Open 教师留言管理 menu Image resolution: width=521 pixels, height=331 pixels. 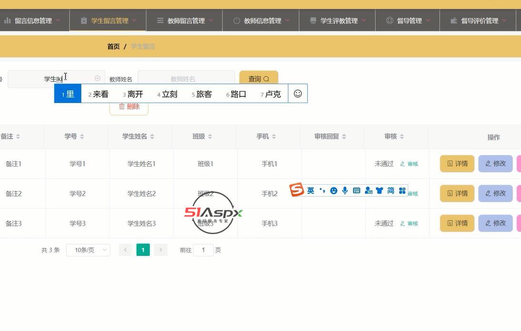pyautogui.click(x=185, y=20)
